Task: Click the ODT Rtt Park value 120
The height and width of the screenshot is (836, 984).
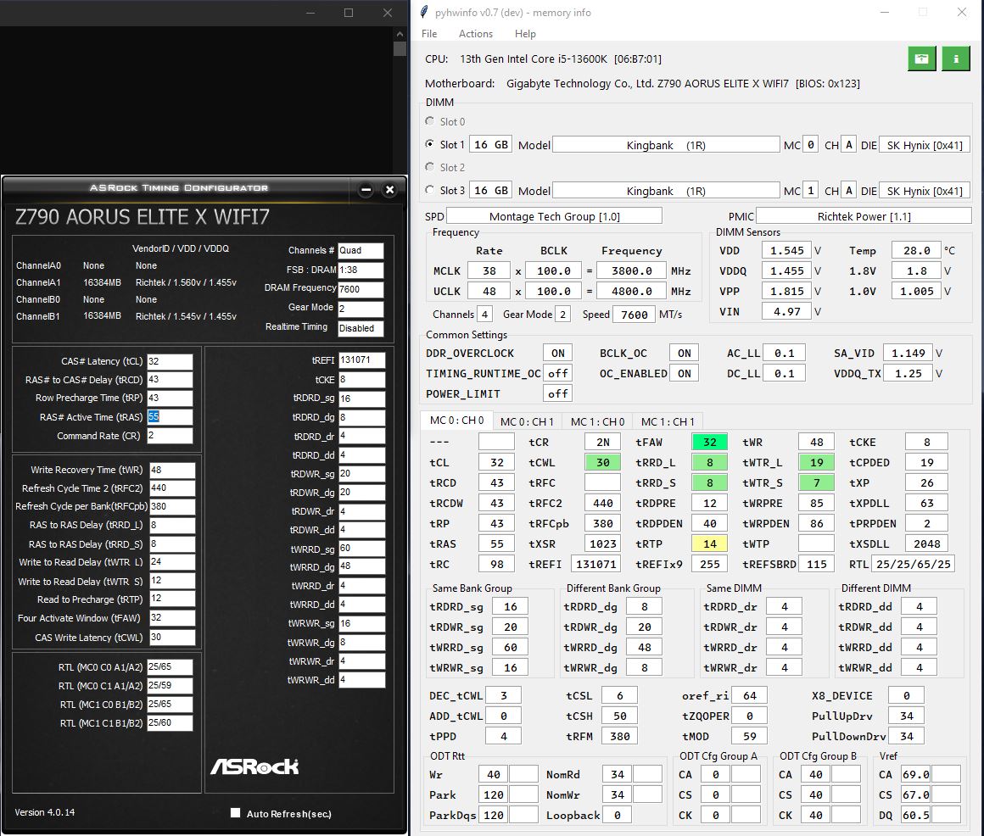Action: [493, 794]
